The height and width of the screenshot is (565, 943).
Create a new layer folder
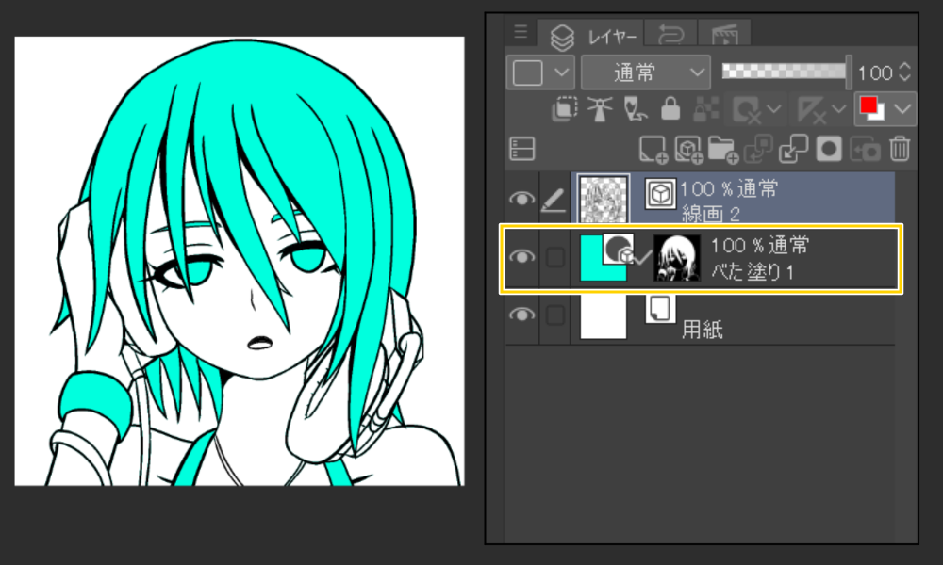(723, 149)
